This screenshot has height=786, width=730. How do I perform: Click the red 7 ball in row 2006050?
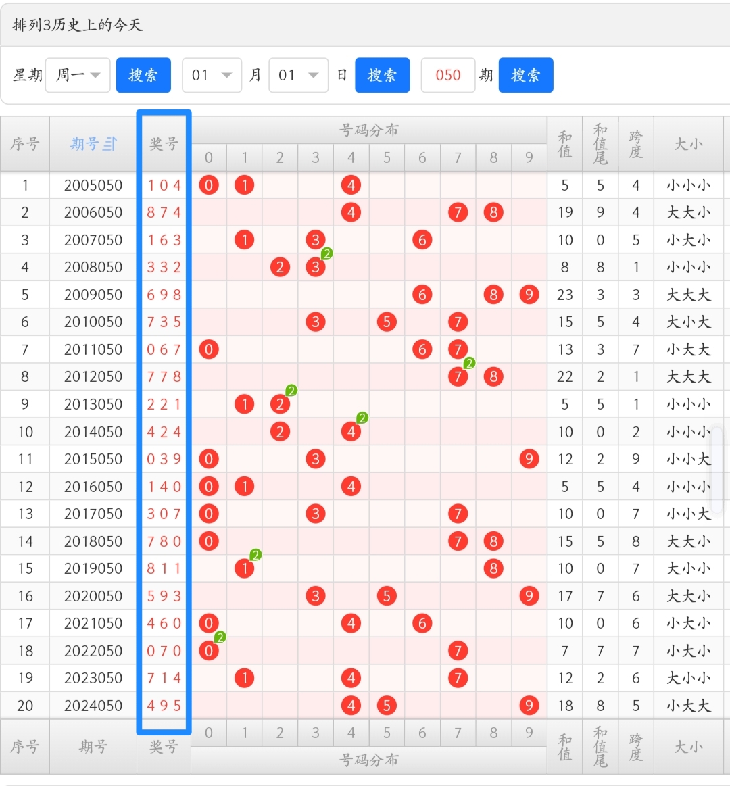click(458, 212)
